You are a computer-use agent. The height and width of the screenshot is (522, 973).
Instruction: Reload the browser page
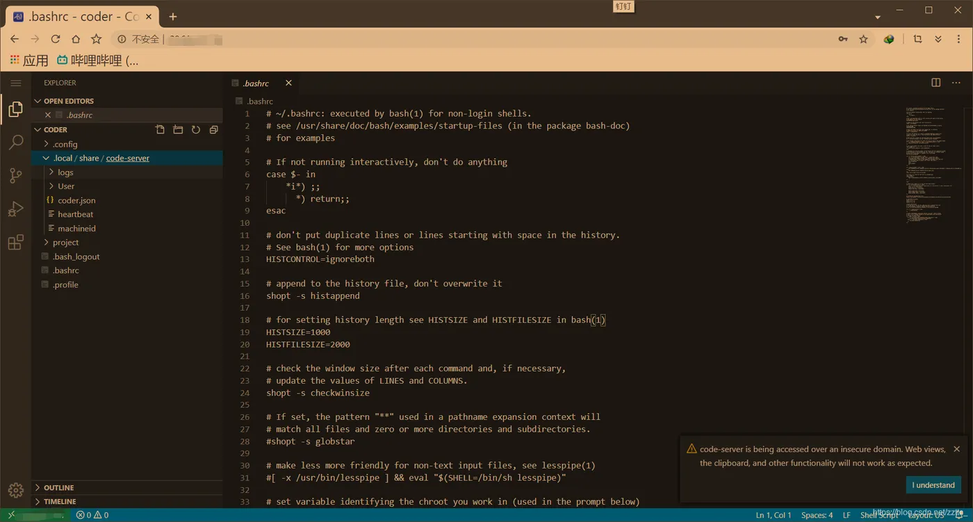pos(56,39)
